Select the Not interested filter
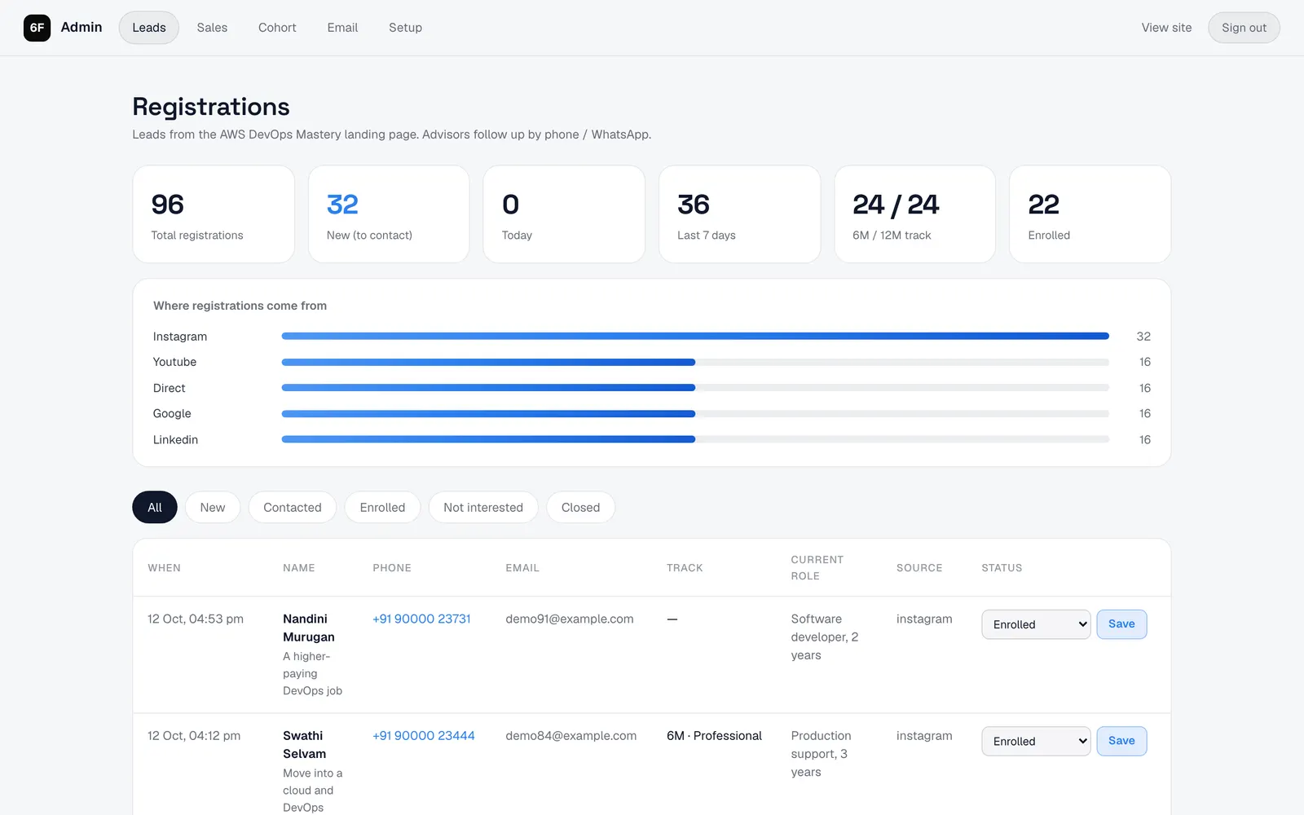Screen dimensions: 1304x815 pyautogui.click(x=483, y=507)
